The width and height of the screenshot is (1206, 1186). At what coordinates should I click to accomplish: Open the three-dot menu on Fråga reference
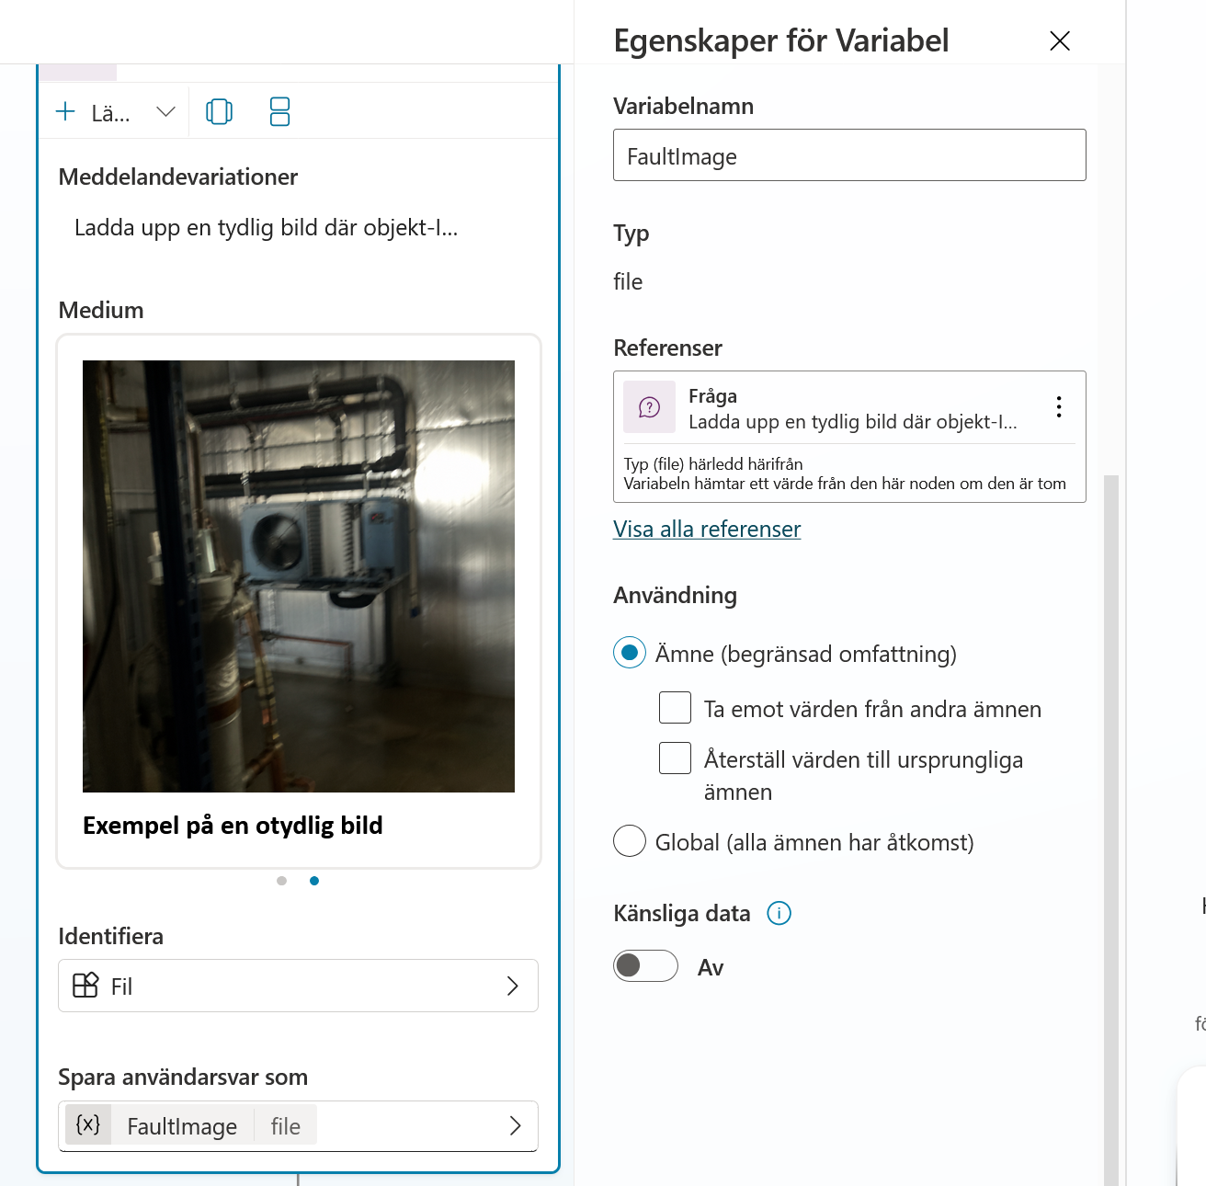(1059, 406)
